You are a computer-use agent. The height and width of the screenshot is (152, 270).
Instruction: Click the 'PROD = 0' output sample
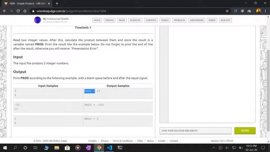coord(92,119)
